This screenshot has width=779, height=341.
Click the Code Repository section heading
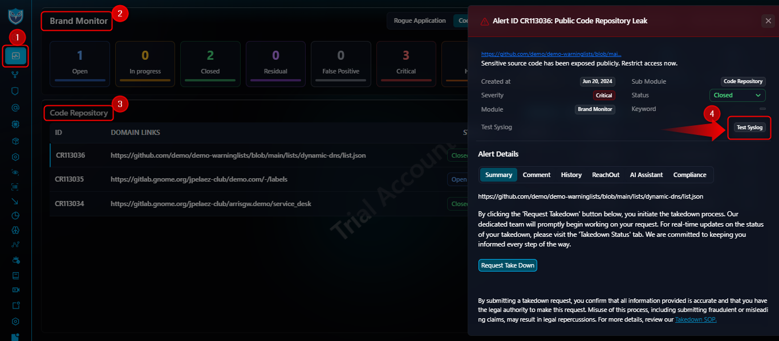click(79, 113)
